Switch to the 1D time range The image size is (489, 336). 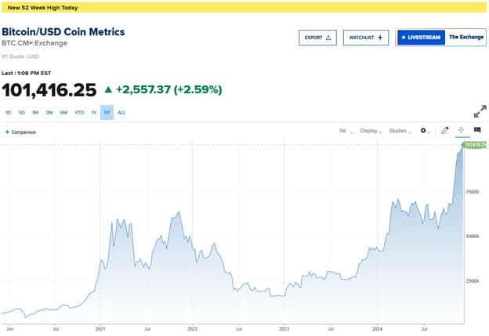(9, 113)
